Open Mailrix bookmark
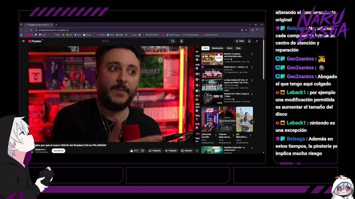355x199 pixels. [x=101, y=35]
